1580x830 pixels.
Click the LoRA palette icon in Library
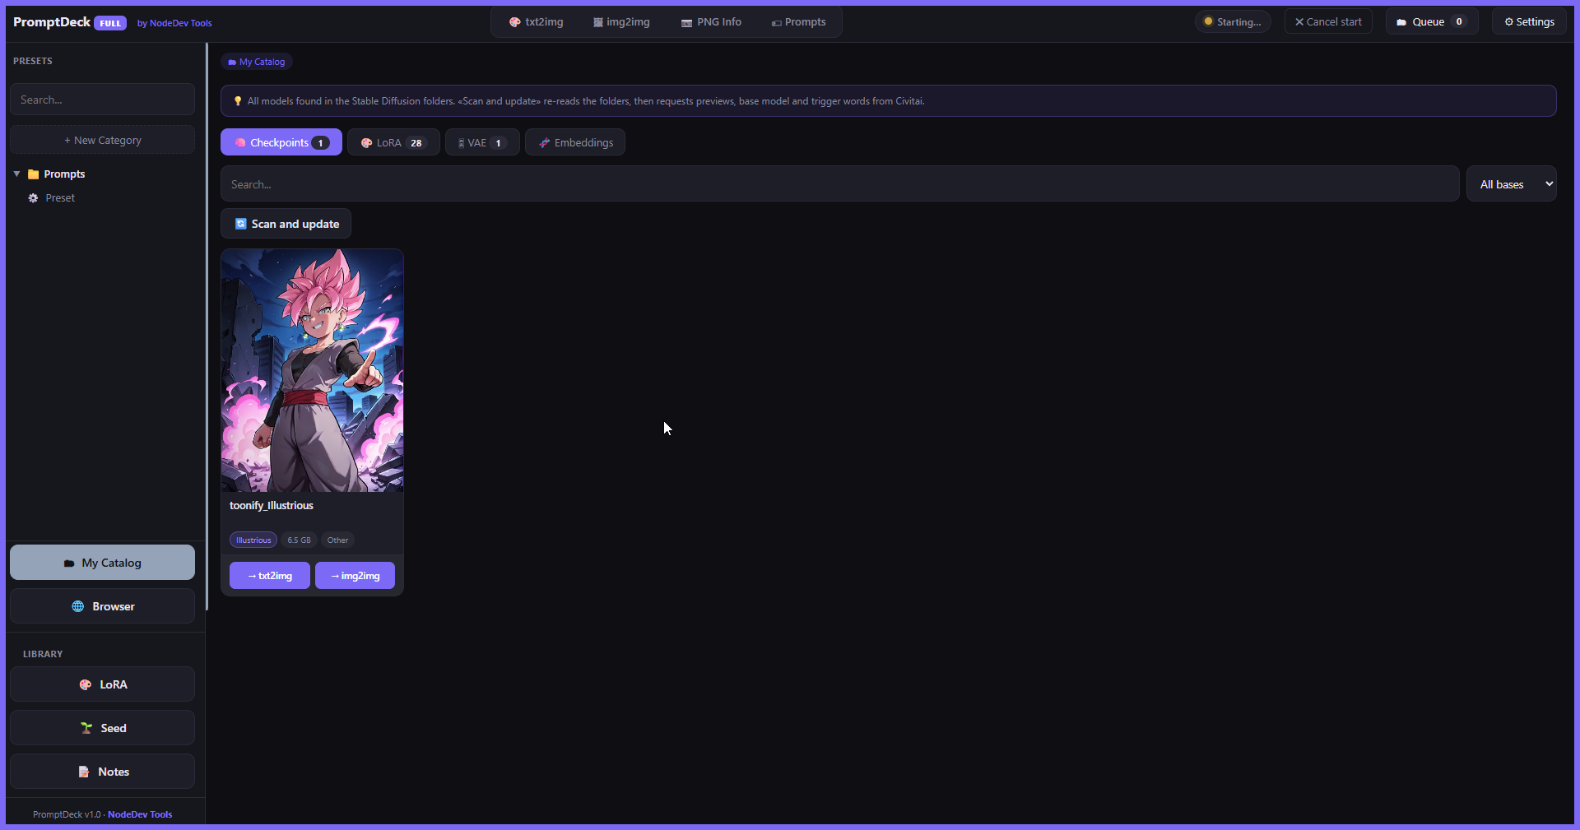pos(86,684)
